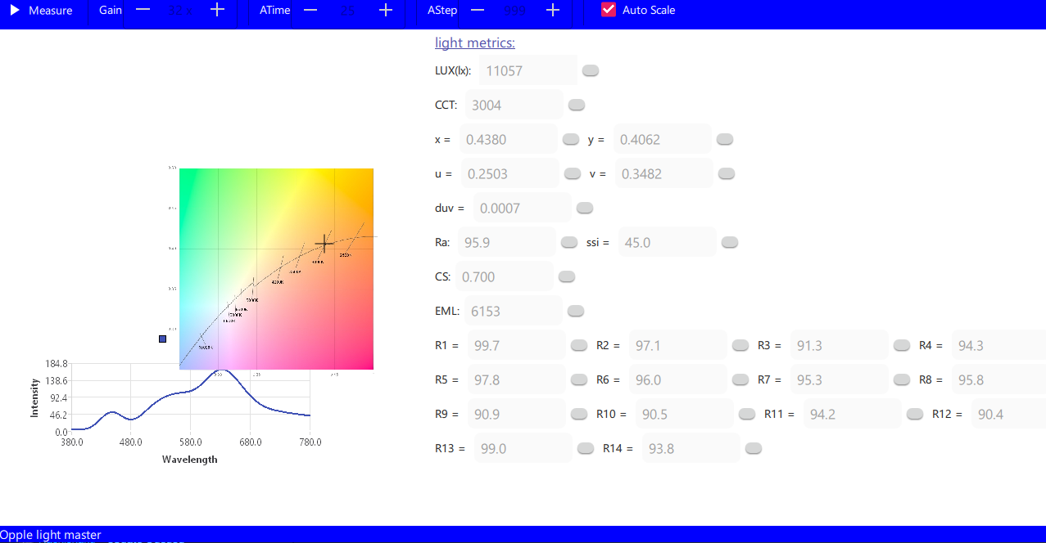This screenshot has height=543, width=1046.
Task: Toggle the switch next to R9 value
Action: pos(579,415)
